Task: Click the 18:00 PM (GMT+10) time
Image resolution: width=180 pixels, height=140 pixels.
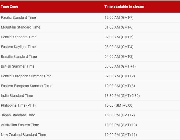Action: [x=121, y=125]
